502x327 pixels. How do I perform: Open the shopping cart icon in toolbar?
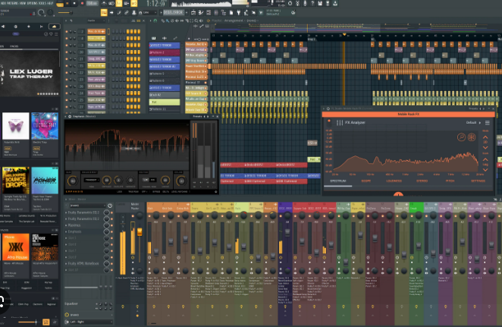tap(261, 12)
